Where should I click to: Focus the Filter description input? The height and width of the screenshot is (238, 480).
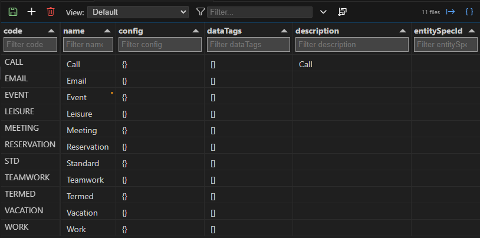point(352,44)
